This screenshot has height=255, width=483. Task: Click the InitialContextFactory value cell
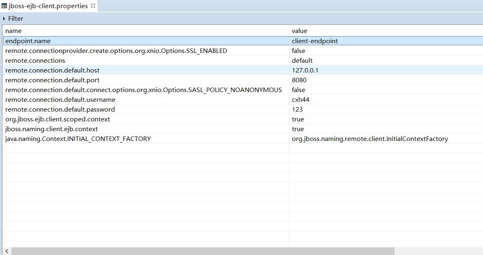point(369,138)
